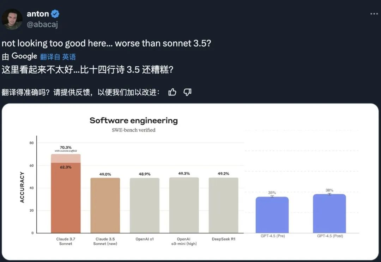
Task: Select the GPT-4.5 (Pre) blue bar
Action: click(x=272, y=215)
